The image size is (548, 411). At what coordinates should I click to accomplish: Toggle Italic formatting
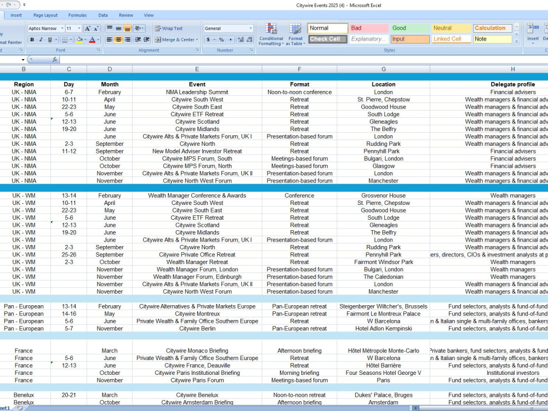(x=41, y=40)
